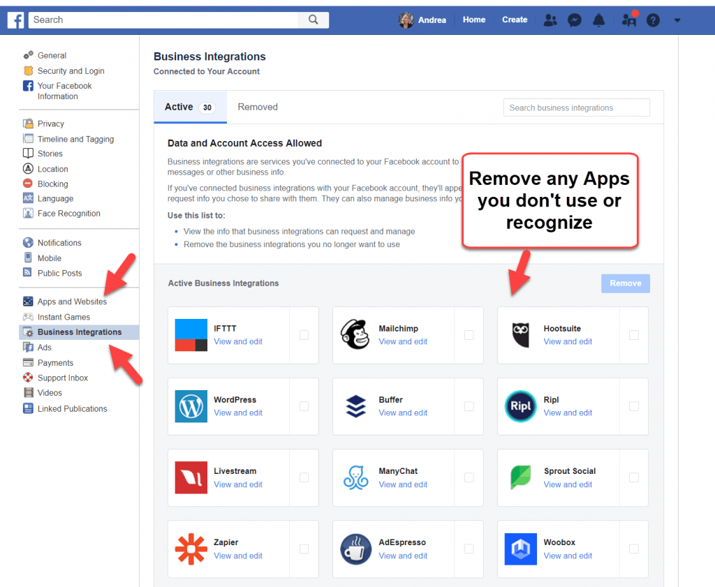Open Linked Publications settings

click(x=72, y=409)
